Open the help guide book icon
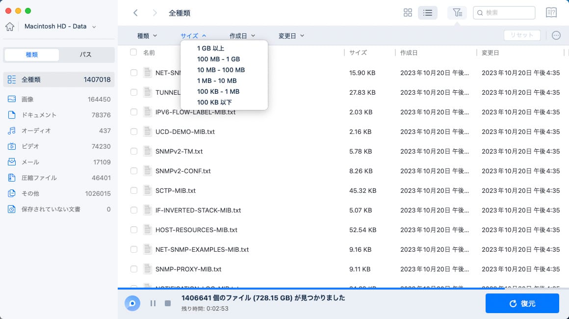This screenshot has width=569, height=319. pos(551,13)
